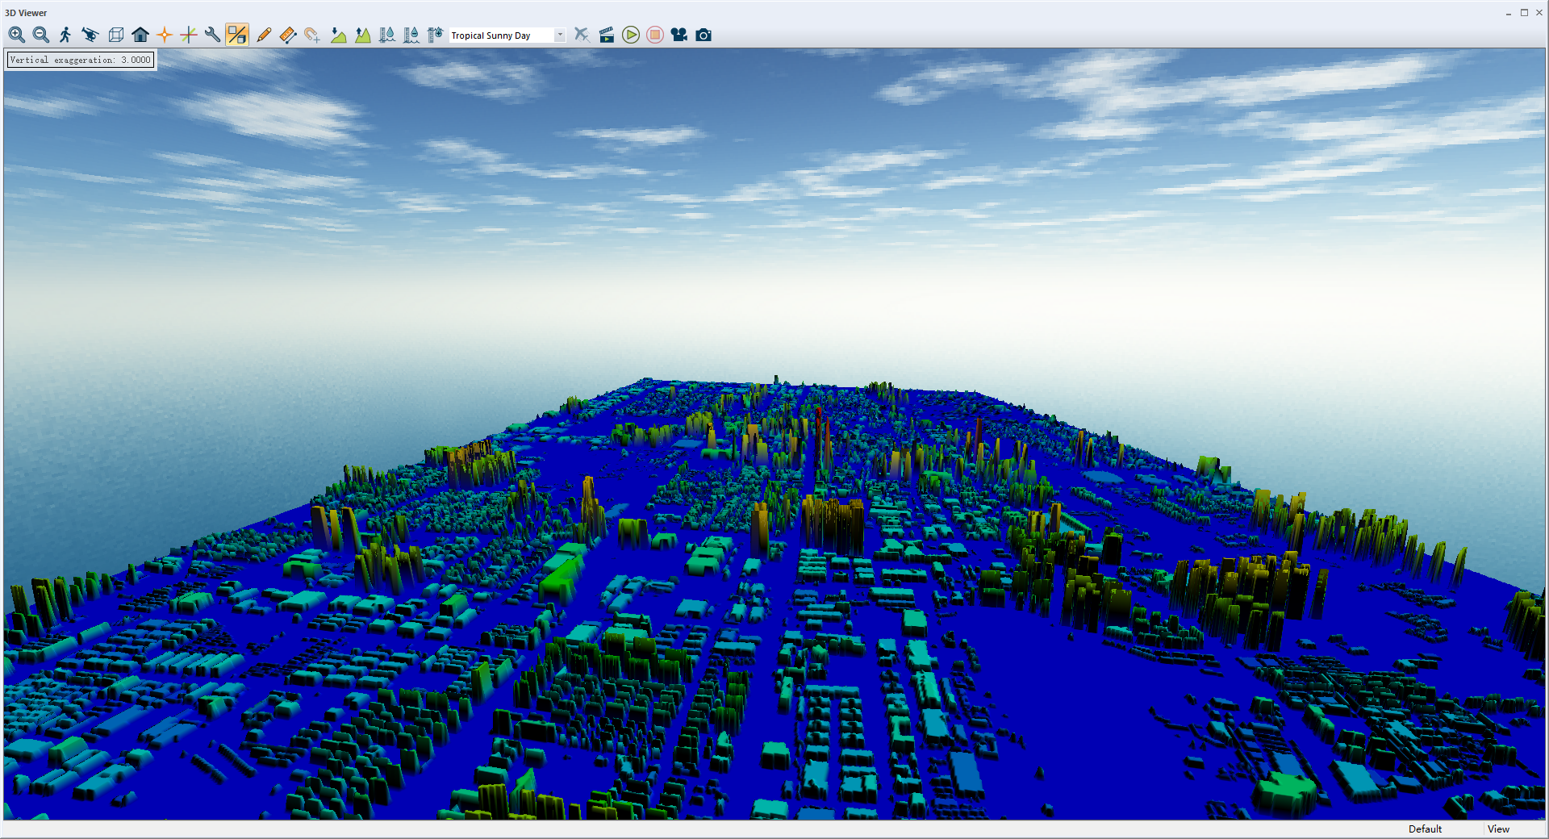Take a screenshot with the camera icon

pos(703,35)
